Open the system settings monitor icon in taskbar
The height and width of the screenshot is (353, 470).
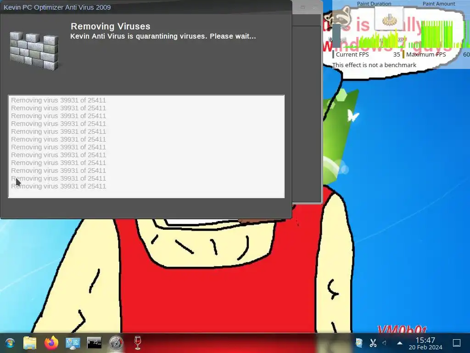pos(73,343)
